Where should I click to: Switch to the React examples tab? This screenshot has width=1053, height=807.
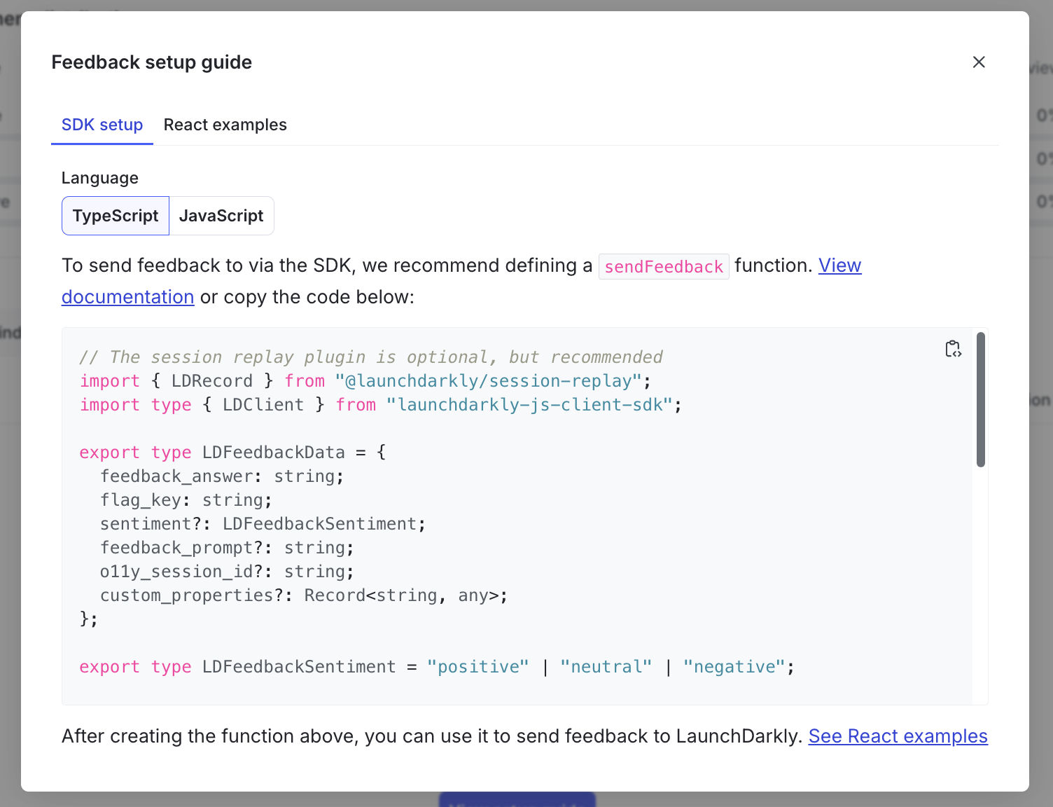click(x=225, y=125)
